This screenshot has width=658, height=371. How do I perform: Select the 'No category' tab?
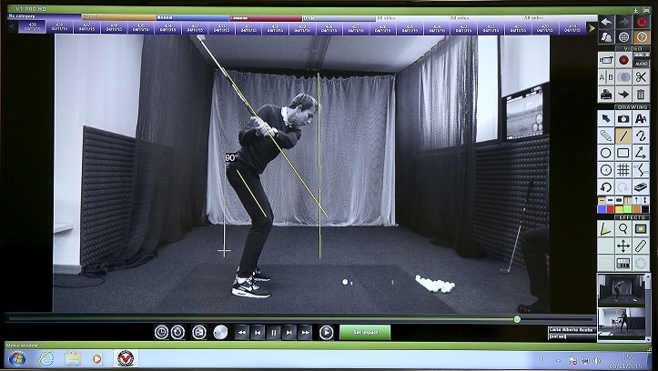(x=45, y=16)
